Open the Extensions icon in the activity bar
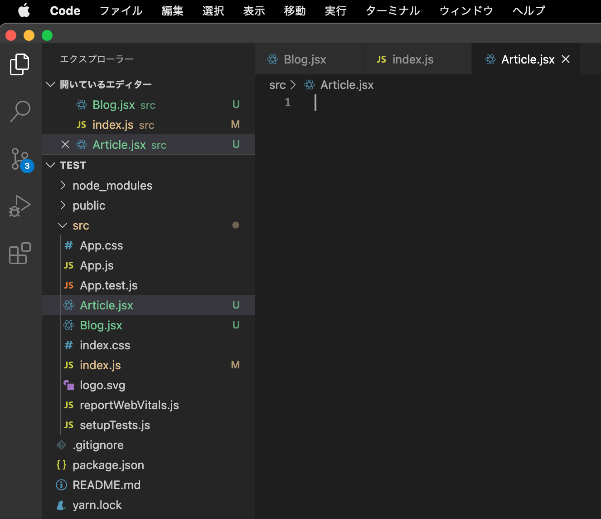This screenshot has height=519, width=601. [x=20, y=254]
